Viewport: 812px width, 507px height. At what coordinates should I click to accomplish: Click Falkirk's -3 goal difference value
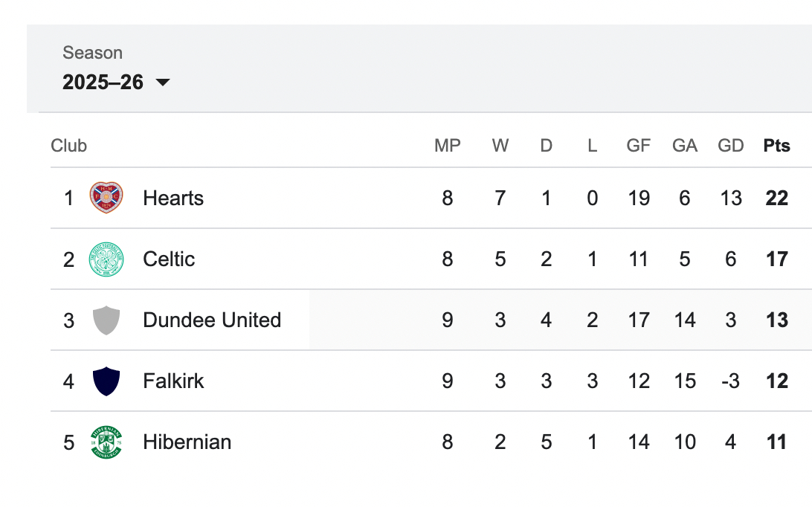730,381
